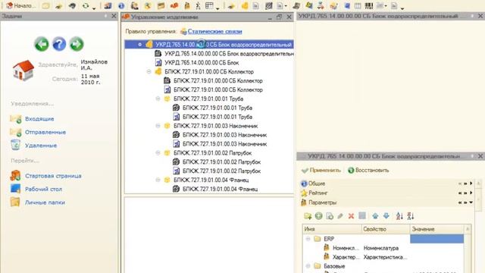Collapse the БЛЮК.727.19.01.00.03 Наконечник node

(158, 126)
